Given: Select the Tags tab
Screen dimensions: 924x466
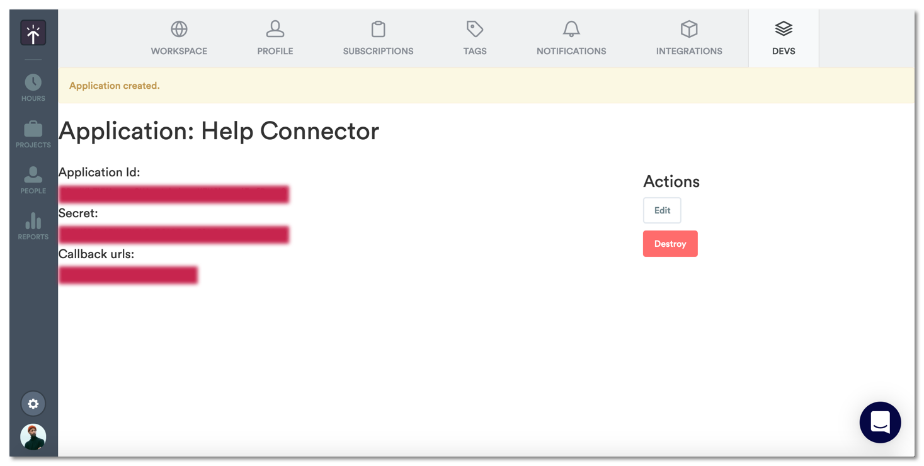Looking at the screenshot, I should tap(475, 38).
